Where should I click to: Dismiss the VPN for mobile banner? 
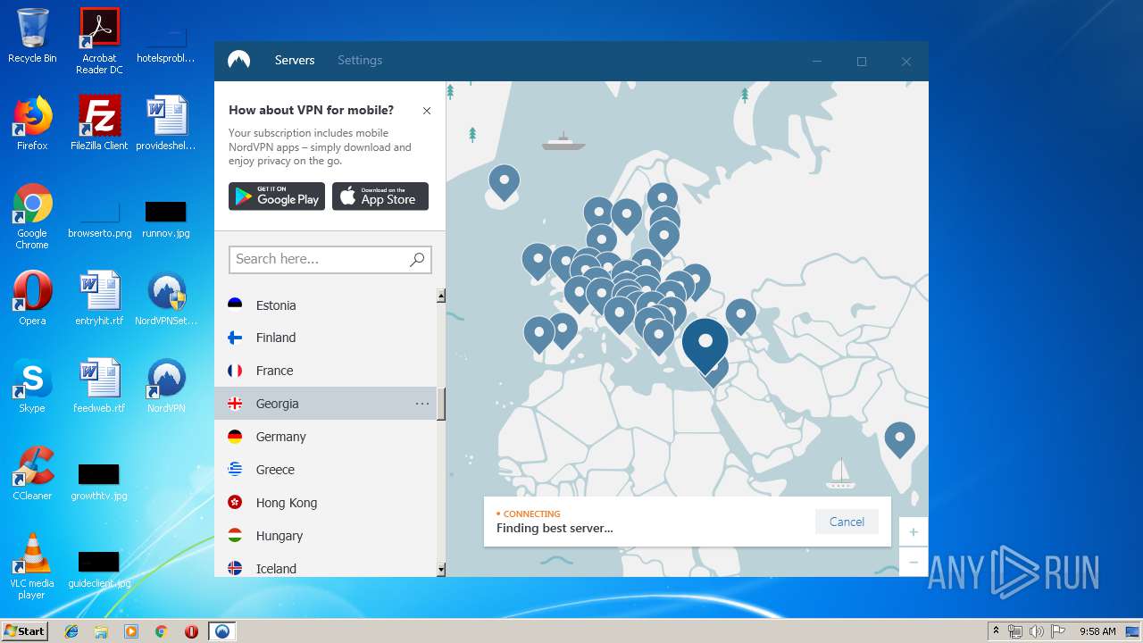(427, 111)
